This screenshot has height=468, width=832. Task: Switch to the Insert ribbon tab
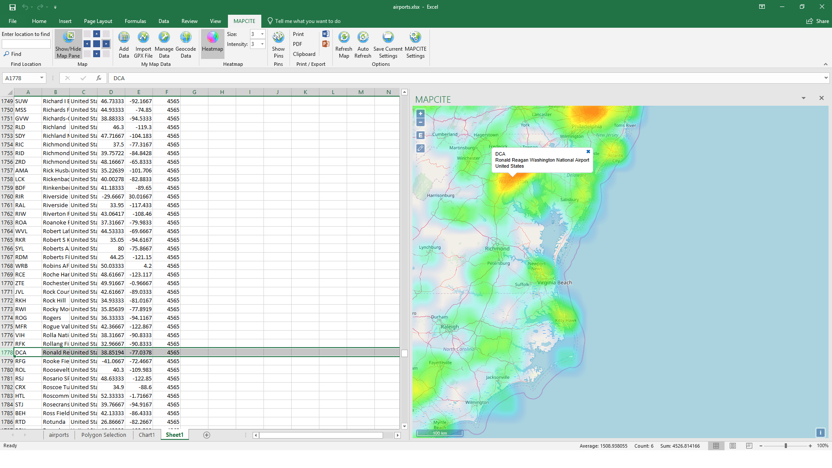click(x=65, y=21)
